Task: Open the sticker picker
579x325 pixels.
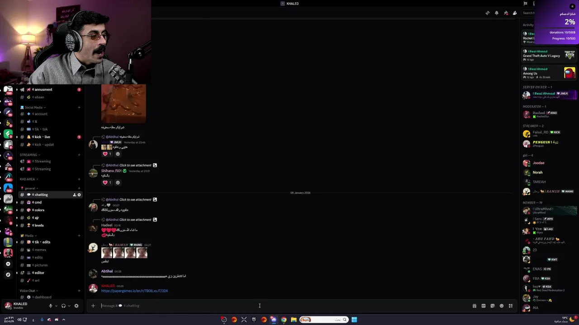Action: click(493, 306)
